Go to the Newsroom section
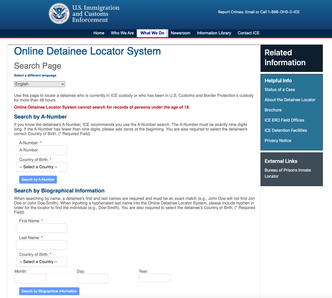332x298 pixels. [x=180, y=33]
